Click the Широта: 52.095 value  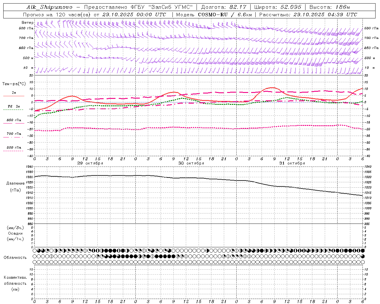pos(278,7)
